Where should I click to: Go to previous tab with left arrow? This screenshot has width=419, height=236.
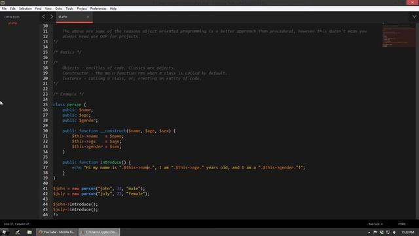(44, 16)
